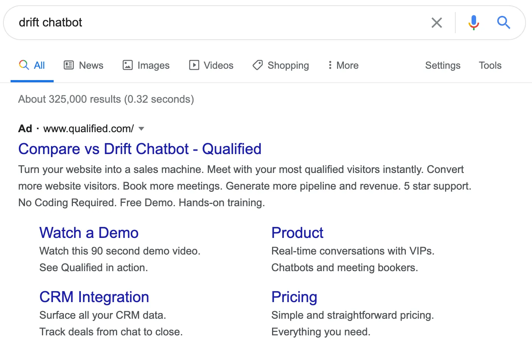The image size is (532, 358).
Task: Clear the search query with the X icon
Action: (436, 23)
